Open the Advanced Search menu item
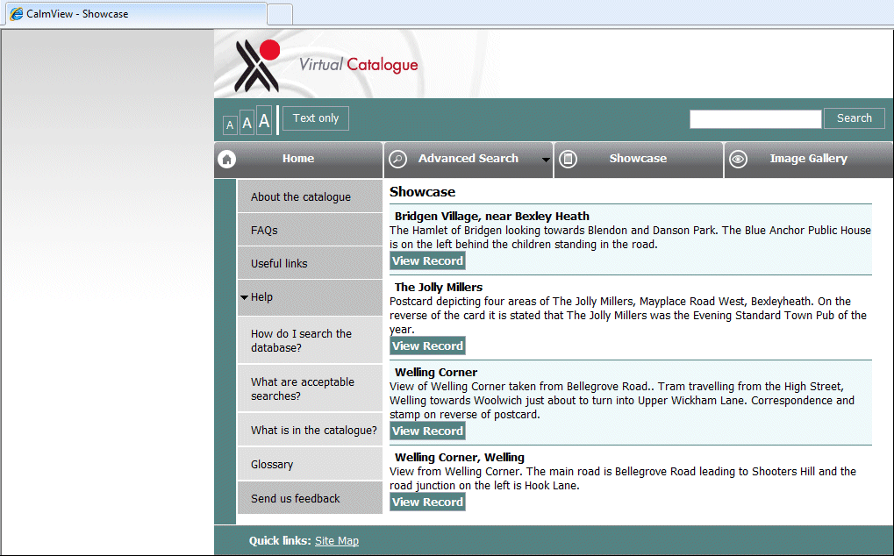 tap(469, 159)
